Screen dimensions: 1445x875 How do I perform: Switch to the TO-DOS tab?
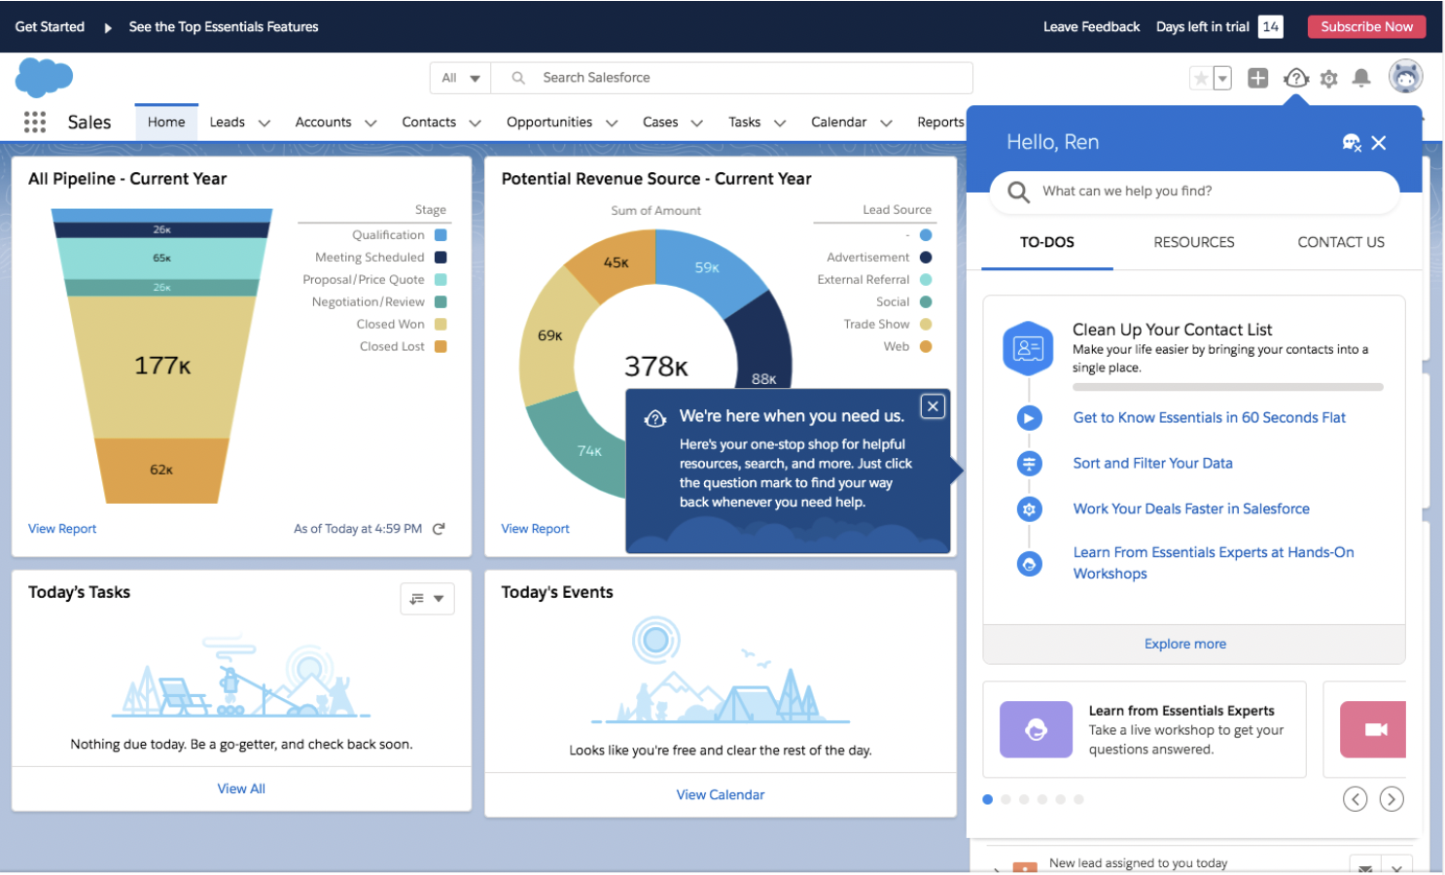click(x=1047, y=243)
